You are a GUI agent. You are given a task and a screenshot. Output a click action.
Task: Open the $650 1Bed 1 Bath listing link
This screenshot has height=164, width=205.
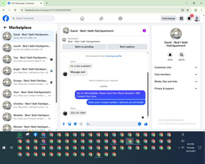click(x=84, y=41)
